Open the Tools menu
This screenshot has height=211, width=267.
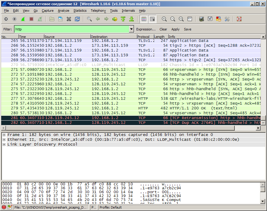(114, 11)
